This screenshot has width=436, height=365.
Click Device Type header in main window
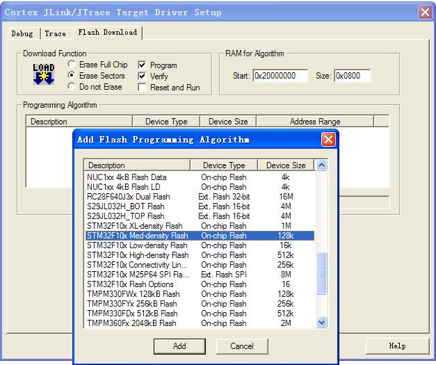click(x=166, y=122)
